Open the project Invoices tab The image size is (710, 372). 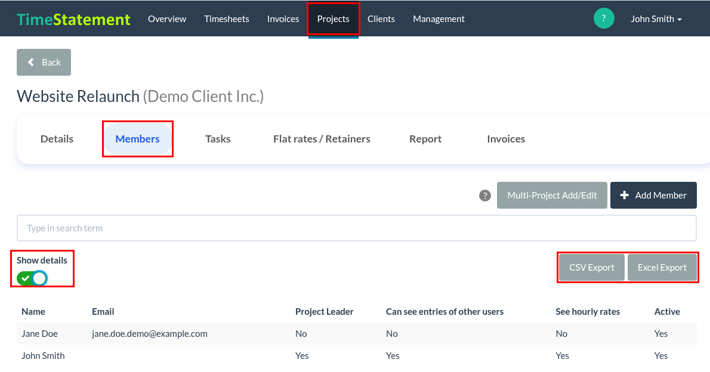tap(506, 139)
